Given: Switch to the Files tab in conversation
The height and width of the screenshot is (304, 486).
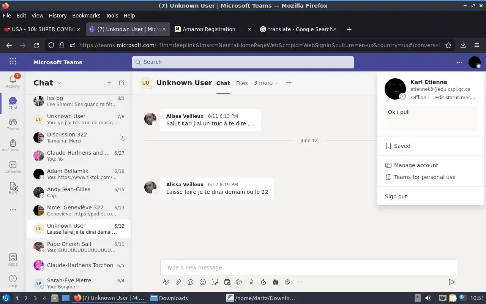Looking at the screenshot, I should (x=242, y=83).
